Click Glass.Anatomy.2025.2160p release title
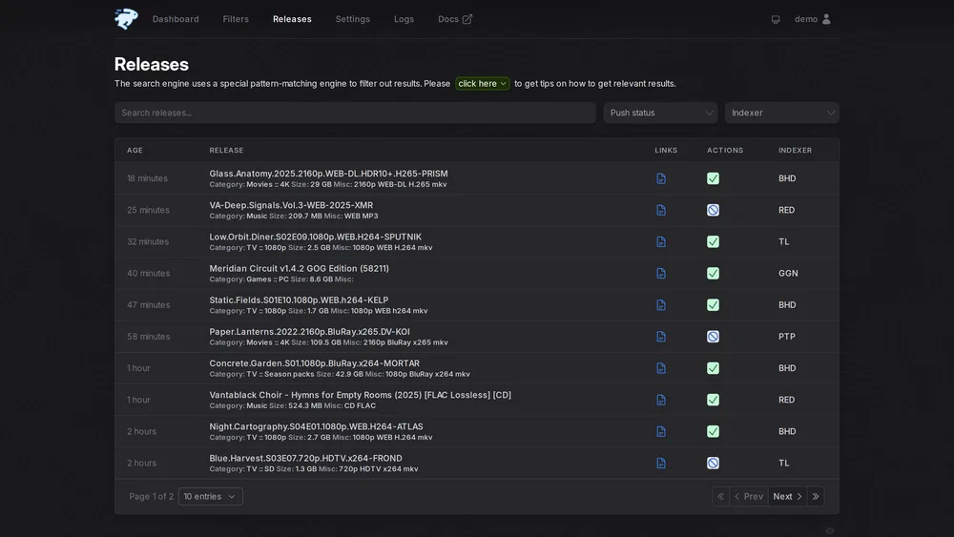Viewport: 954px width, 537px height. pos(328,174)
